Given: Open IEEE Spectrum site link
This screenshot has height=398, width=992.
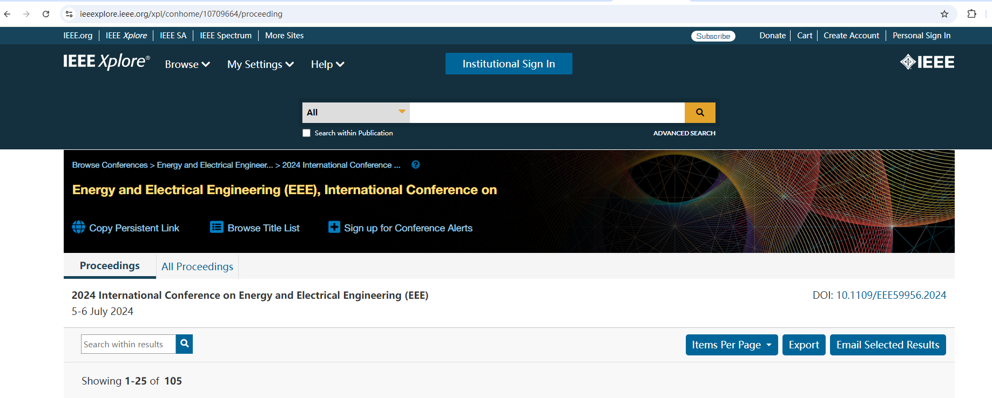Looking at the screenshot, I should click(x=226, y=36).
